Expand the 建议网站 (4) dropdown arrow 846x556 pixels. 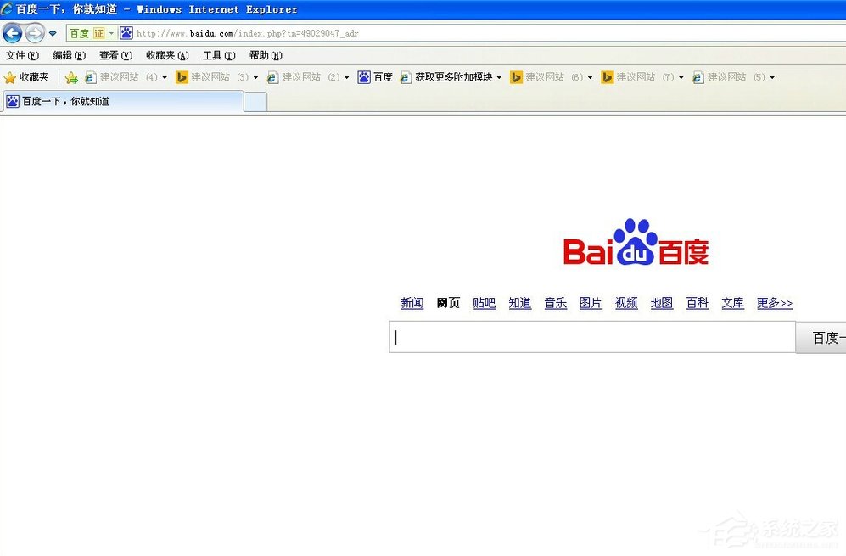165,78
